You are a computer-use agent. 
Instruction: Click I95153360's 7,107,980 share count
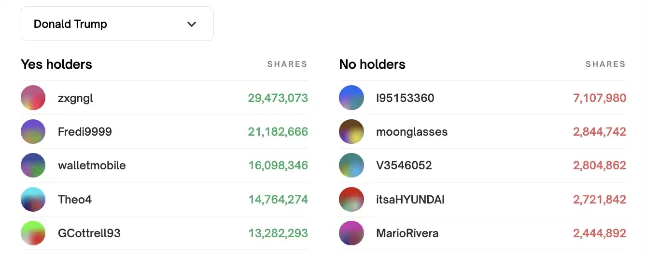[599, 98]
